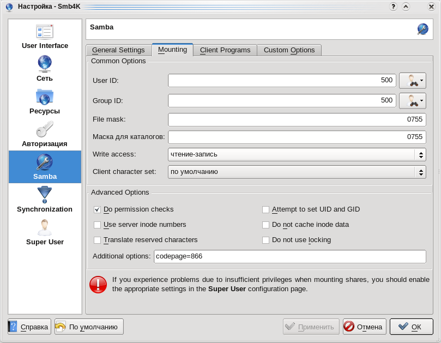The width and height of the screenshot is (441, 343).
Task: Open the Авторизация key settings page
Action: pyautogui.click(x=45, y=134)
